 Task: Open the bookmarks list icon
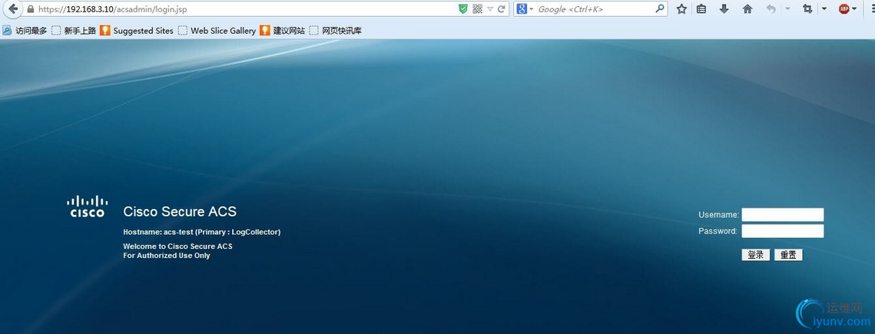[701, 9]
